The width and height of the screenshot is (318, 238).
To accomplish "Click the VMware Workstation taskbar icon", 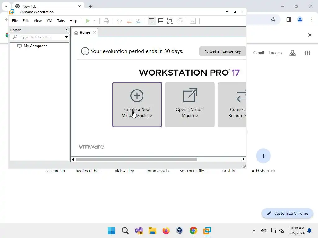I will point(207,231).
